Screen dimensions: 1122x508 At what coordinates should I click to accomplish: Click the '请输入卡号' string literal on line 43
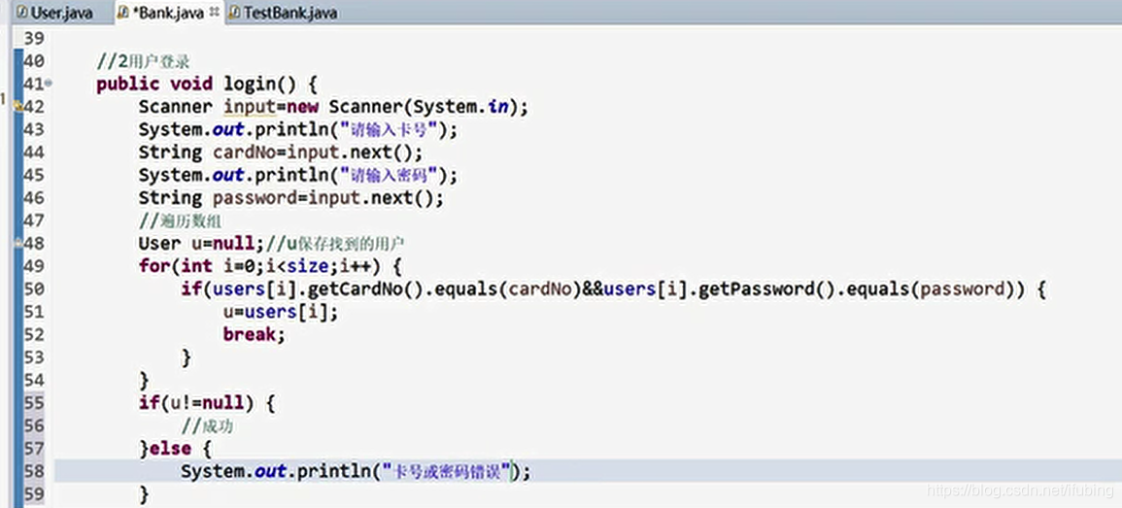point(389,129)
